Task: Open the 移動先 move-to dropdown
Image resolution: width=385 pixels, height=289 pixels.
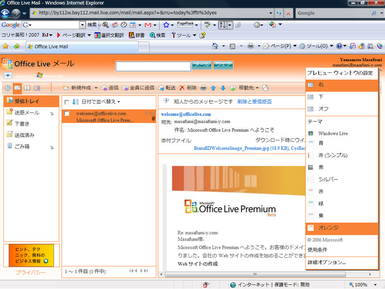Action: pyautogui.click(x=249, y=88)
